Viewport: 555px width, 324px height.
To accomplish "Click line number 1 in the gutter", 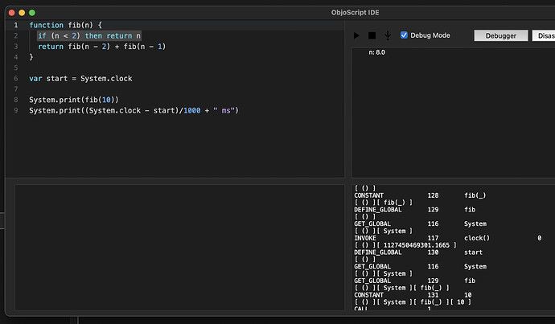I will coord(15,25).
